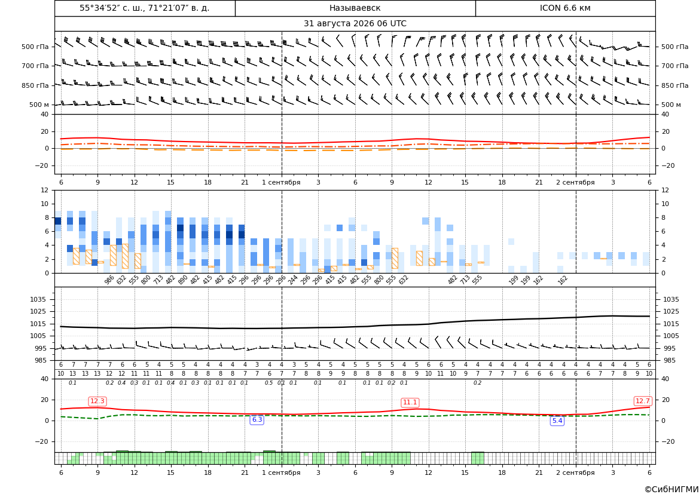Click the 2 сентября label on bottom axis
This screenshot has width=699, height=494.
click(575, 472)
